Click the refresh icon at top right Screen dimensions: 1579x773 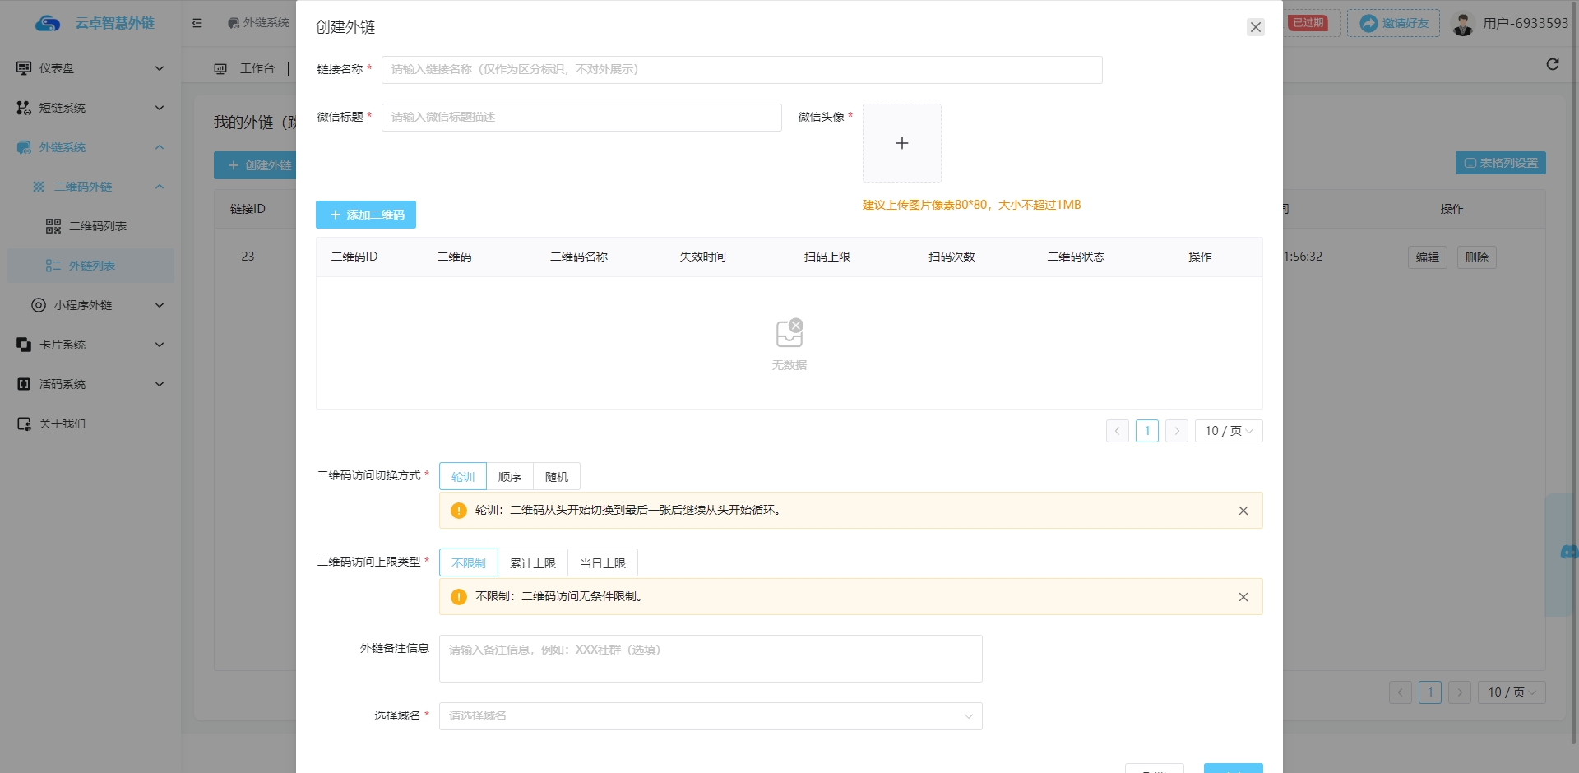pyautogui.click(x=1552, y=64)
